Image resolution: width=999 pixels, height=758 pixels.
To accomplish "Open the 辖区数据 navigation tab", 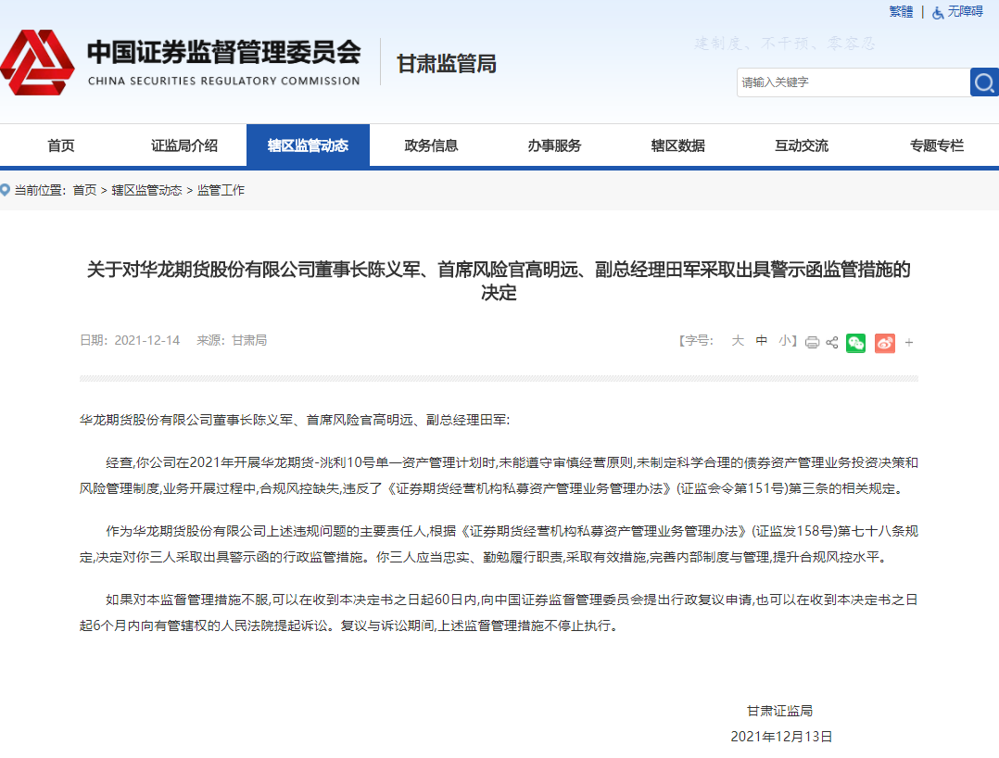I will tap(678, 145).
